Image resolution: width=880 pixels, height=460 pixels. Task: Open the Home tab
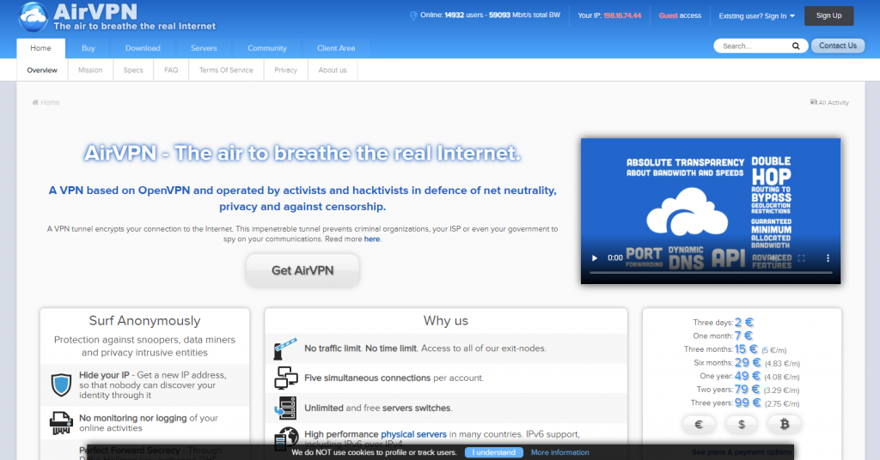click(x=40, y=48)
